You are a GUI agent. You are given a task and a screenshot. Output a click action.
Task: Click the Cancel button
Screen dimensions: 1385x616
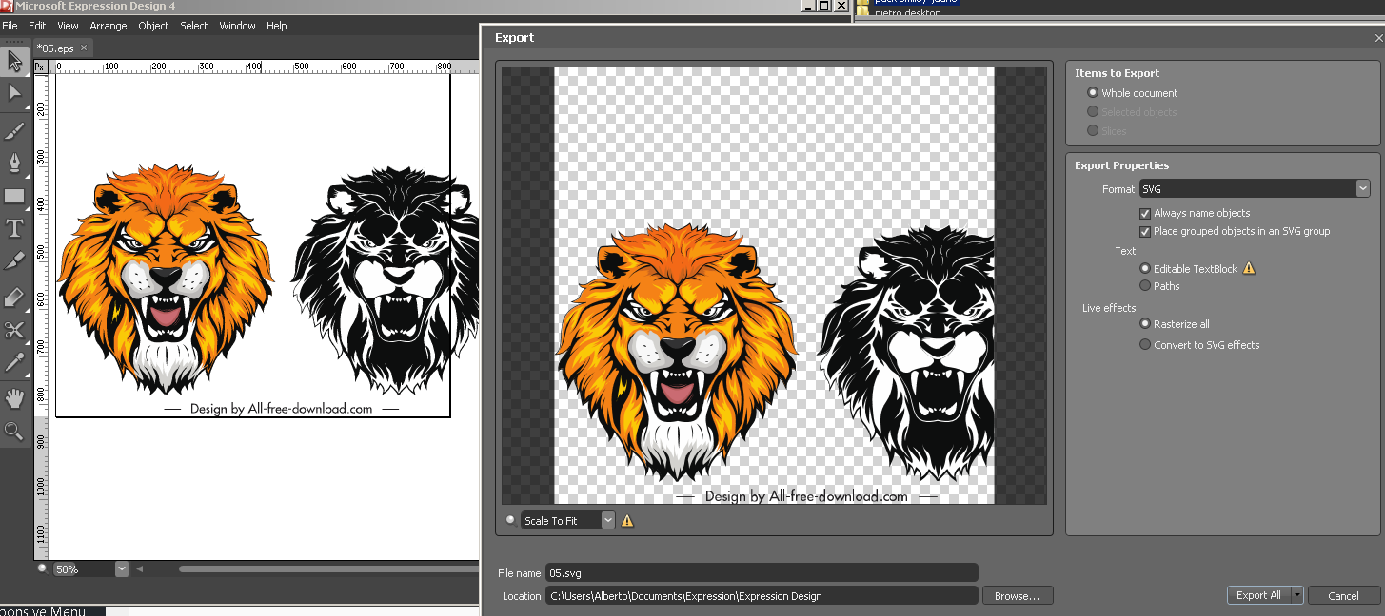(x=1343, y=595)
